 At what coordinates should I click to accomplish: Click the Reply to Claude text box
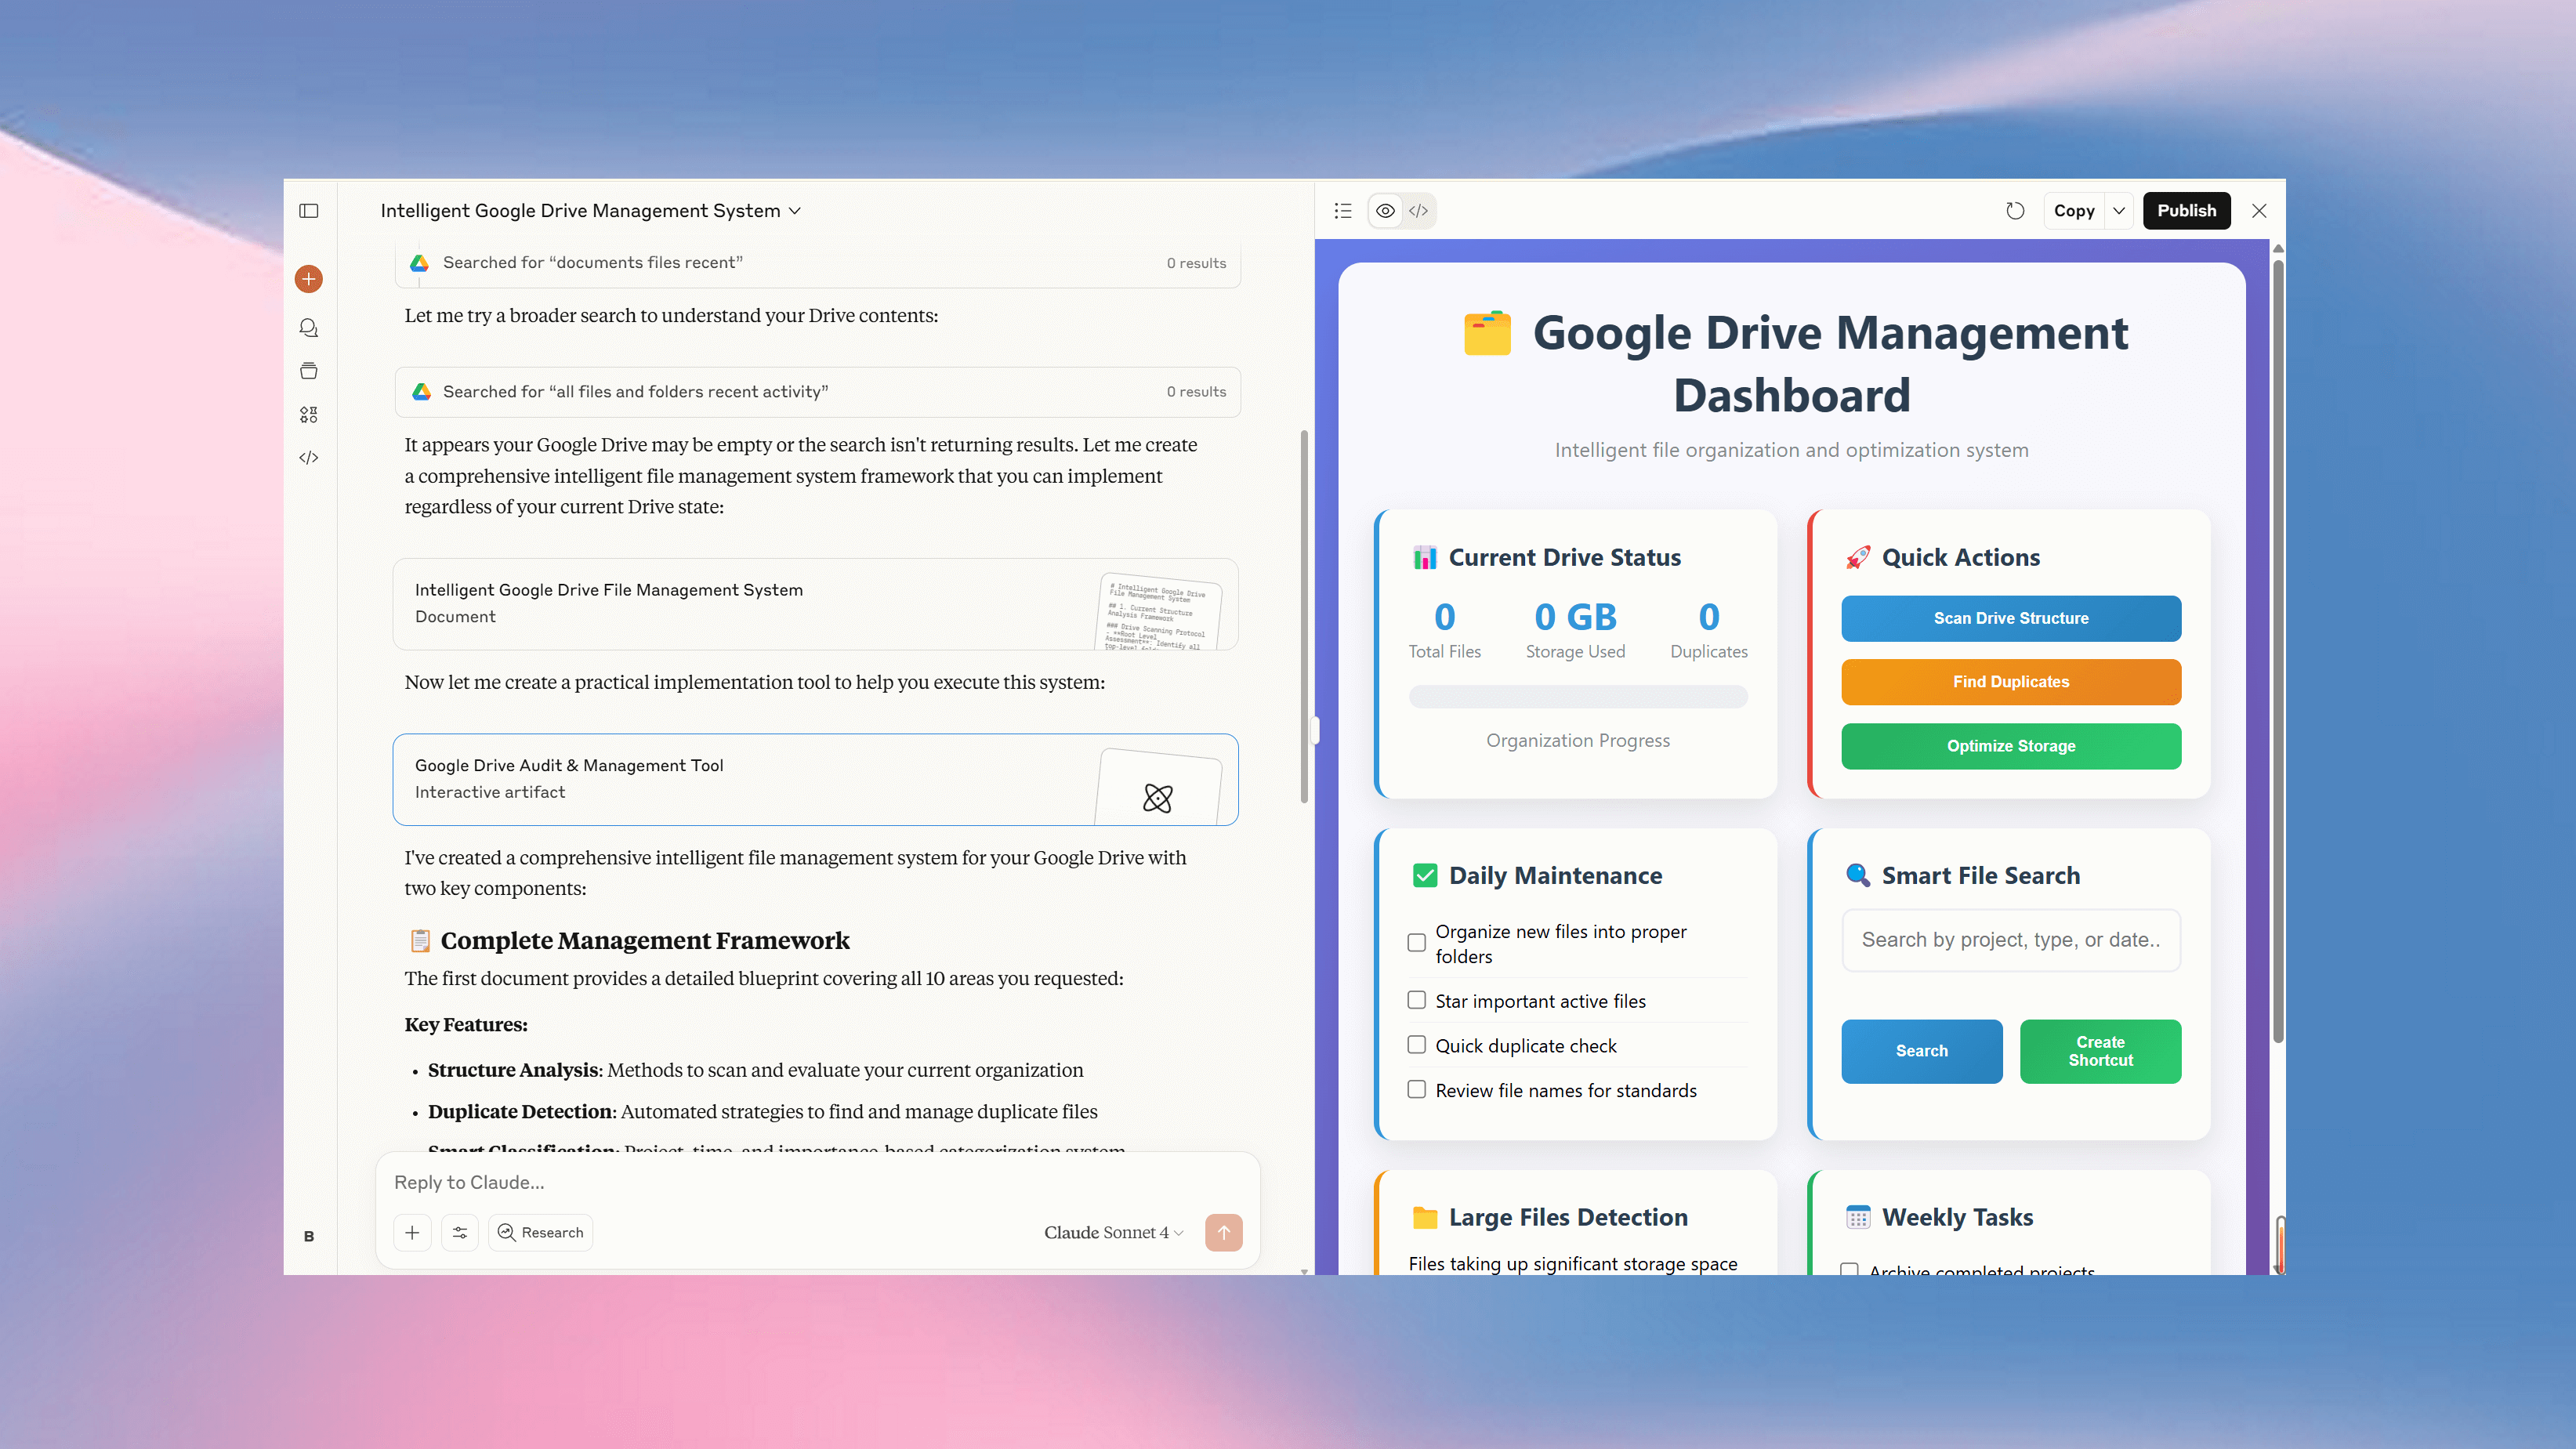pyautogui.click(x=817, y=1182)
